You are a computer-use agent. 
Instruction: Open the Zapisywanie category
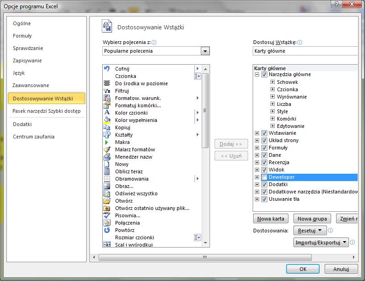pyautogui.click(x=27, y=61)
